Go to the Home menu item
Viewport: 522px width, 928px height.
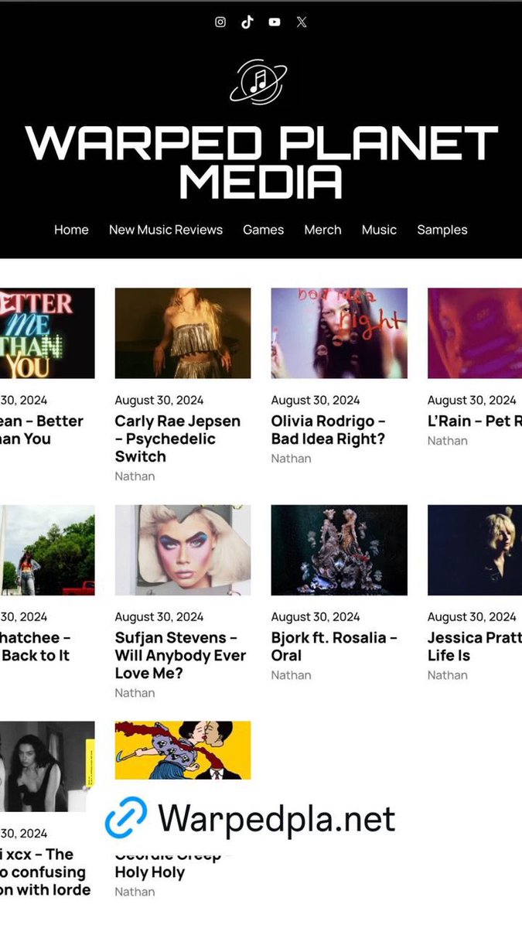coord(71,230)
